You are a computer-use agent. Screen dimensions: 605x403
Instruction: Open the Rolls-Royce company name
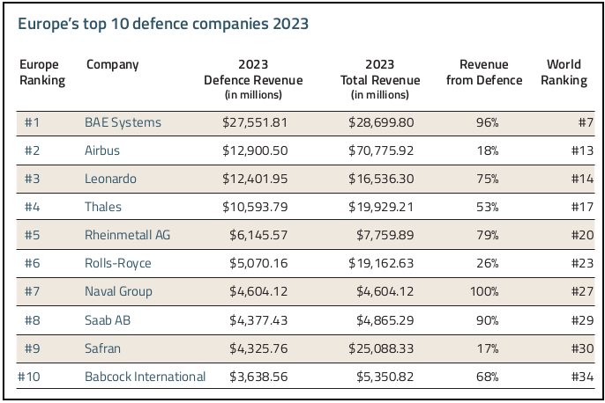pos(117,264)
